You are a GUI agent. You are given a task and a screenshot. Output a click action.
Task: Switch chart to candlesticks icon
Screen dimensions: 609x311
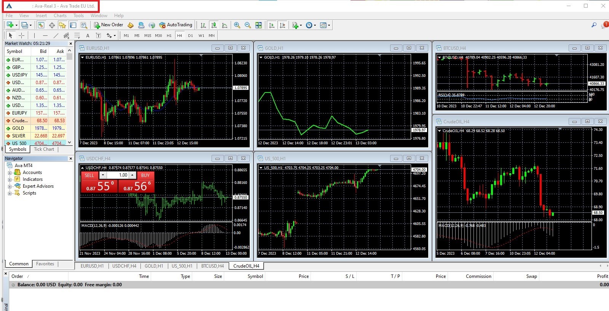214,25
